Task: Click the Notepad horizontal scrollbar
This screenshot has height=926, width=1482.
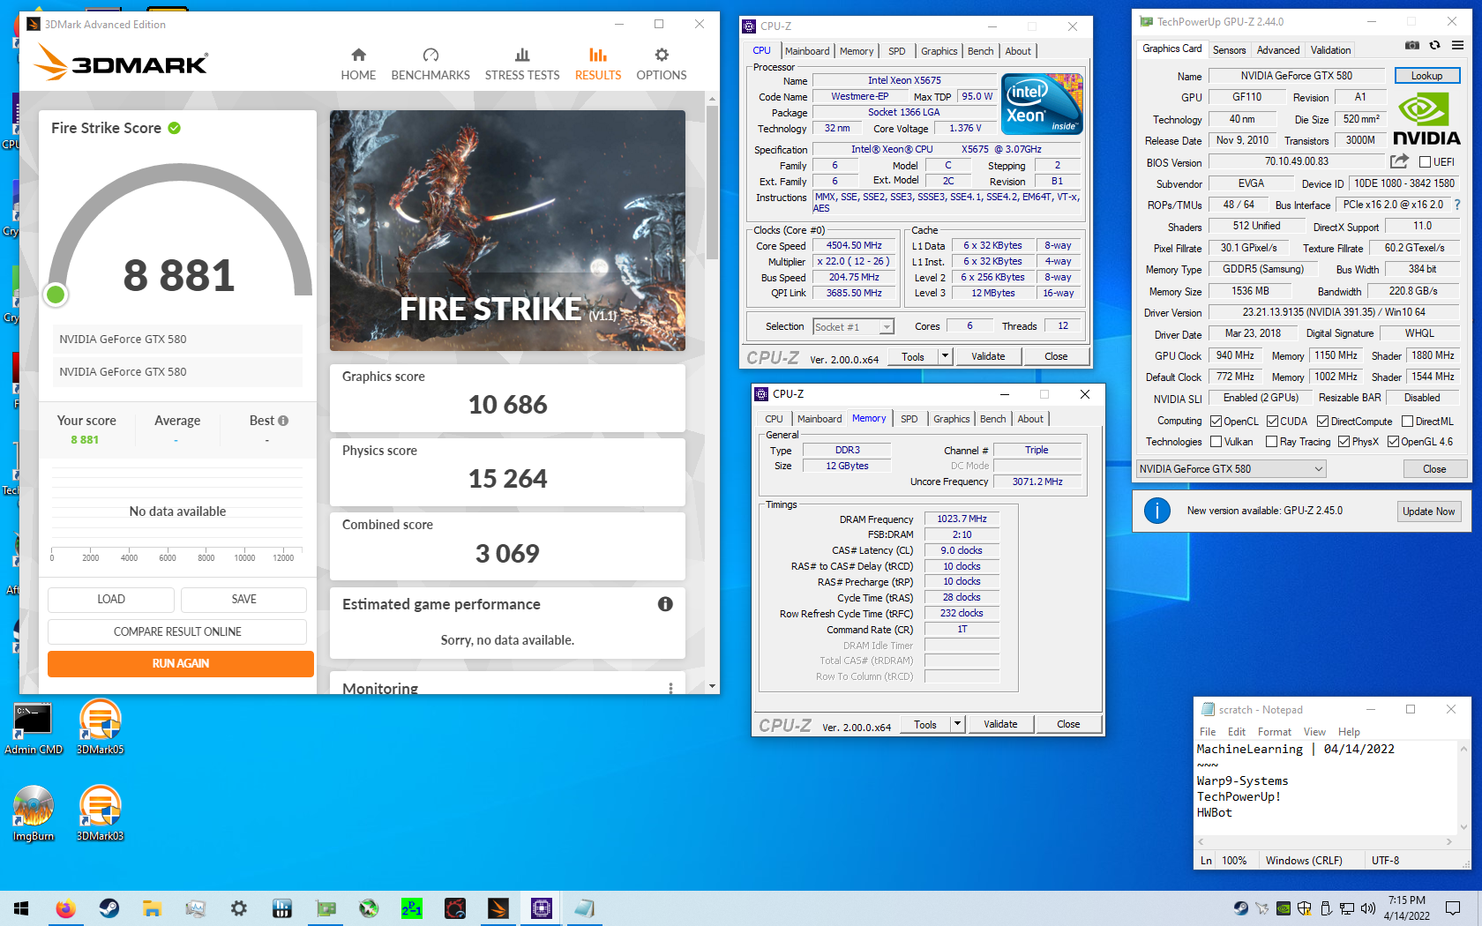Action: click(1323, 841)
